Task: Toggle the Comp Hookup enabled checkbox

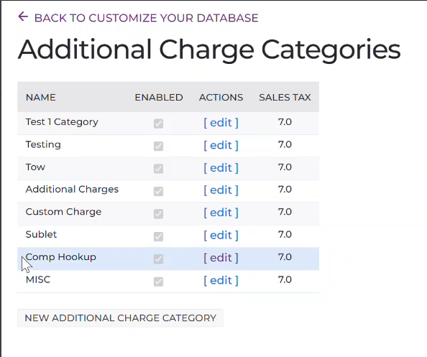Action: [x=158, y=259]
